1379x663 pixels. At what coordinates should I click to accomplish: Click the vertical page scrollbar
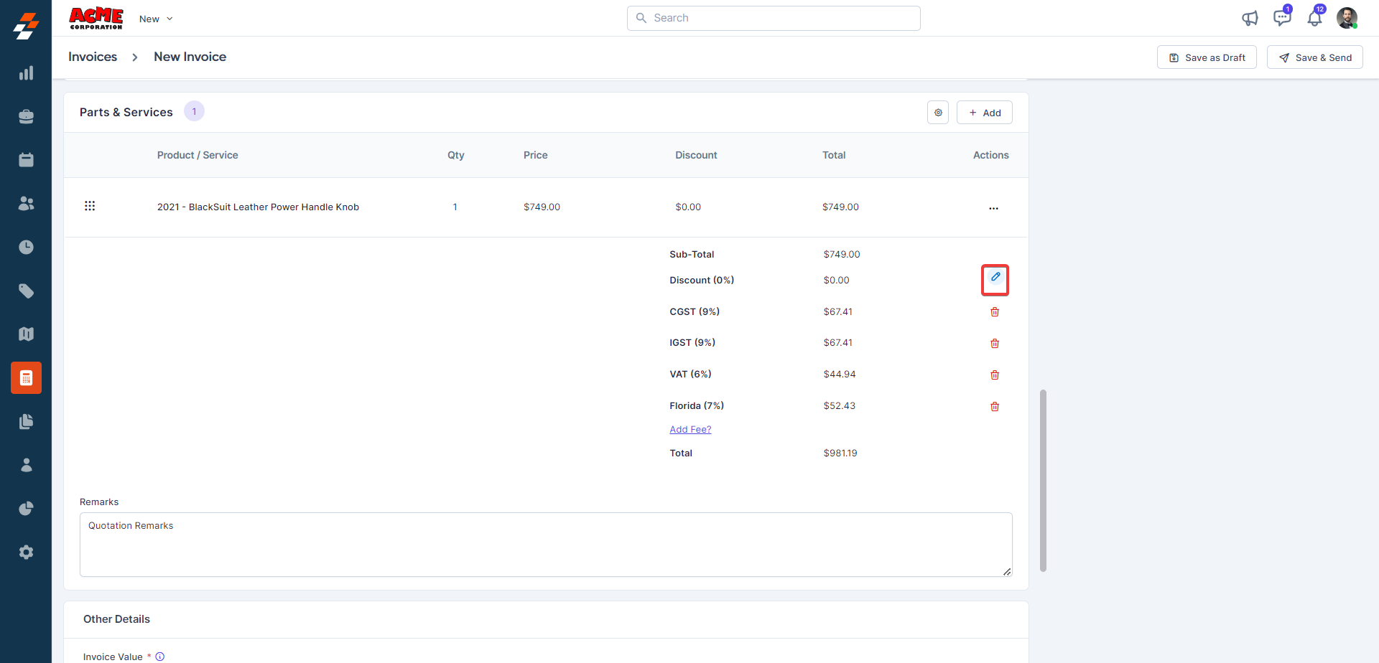(x=1043, y=481)
